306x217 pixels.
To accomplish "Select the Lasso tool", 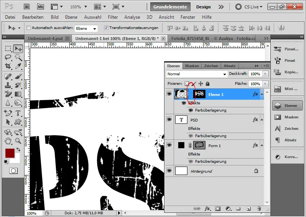I will 8,57.
